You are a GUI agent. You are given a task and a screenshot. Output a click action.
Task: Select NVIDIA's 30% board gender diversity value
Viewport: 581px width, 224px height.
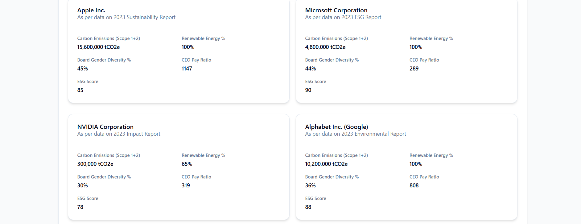pos(82,186)
